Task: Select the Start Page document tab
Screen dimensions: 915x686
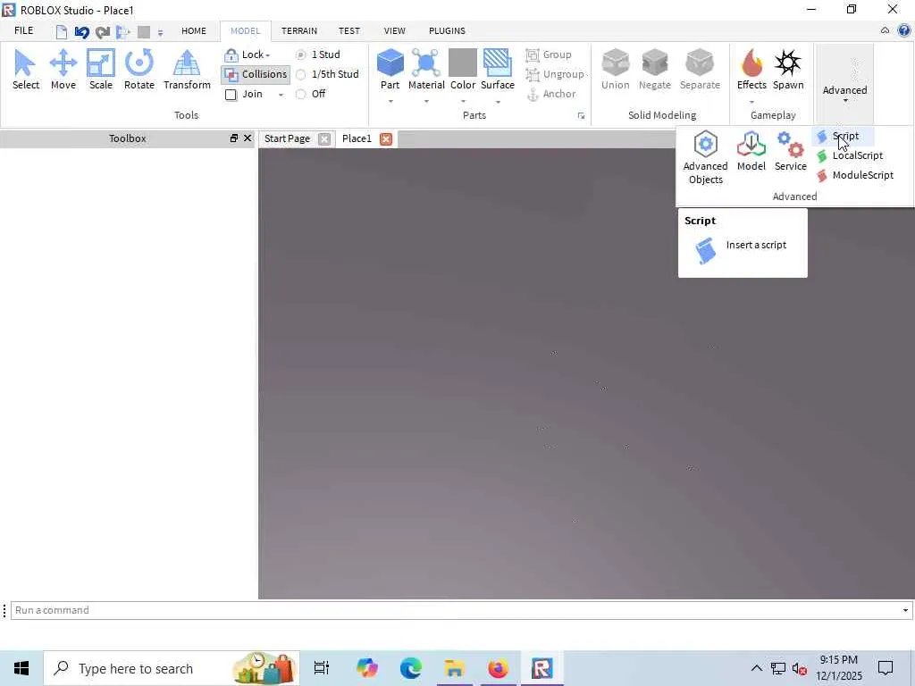Action: click(287, 138)
